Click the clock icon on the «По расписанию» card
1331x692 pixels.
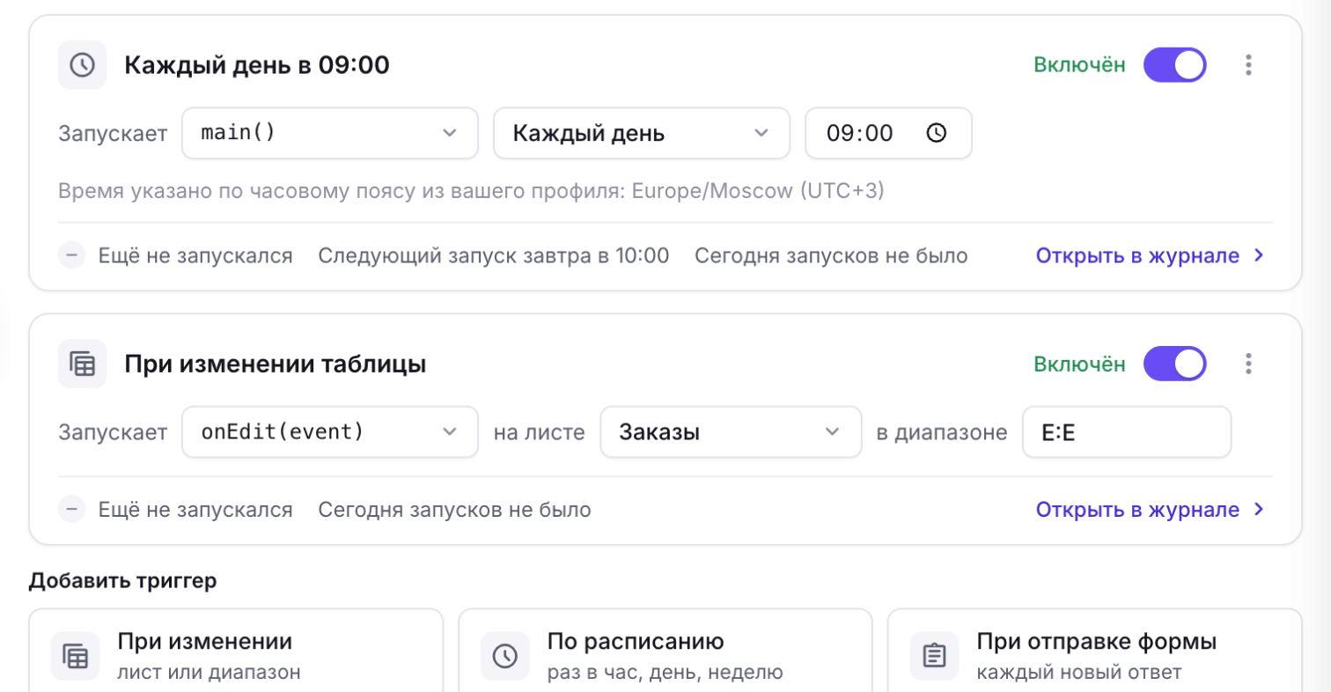504,656
